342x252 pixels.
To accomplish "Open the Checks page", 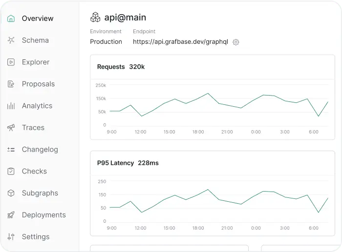I will pyautogui.click(x=35, y=171).
